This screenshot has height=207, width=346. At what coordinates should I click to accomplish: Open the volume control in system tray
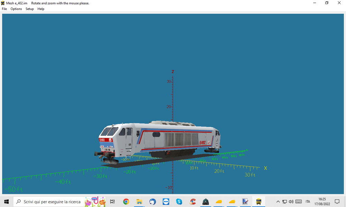tap(291, 201)
